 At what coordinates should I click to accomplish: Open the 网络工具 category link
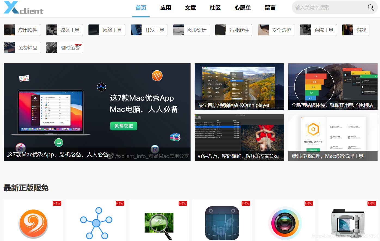pos(107,30)
